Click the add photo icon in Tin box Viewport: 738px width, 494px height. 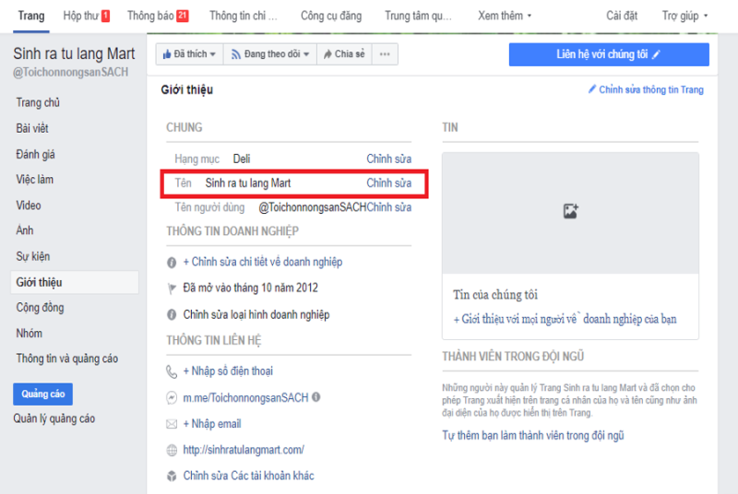(570, 211)
